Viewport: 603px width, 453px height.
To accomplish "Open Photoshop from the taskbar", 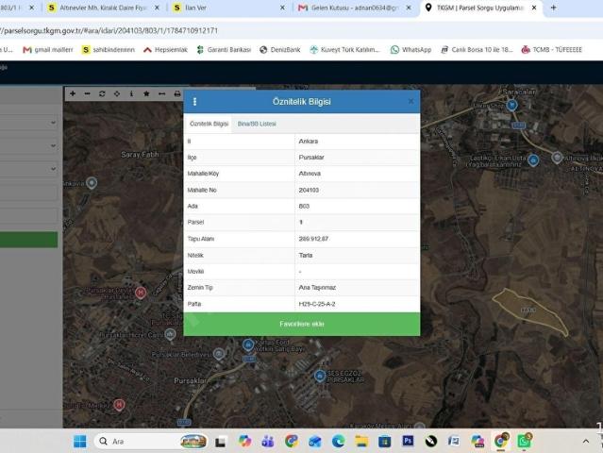I will click(408, 441).
